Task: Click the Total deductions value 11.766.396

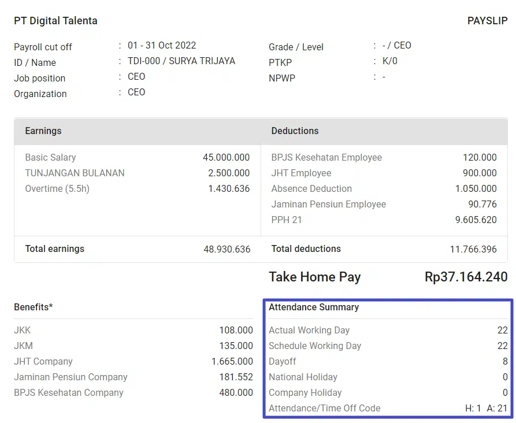Action: point(473,249)
